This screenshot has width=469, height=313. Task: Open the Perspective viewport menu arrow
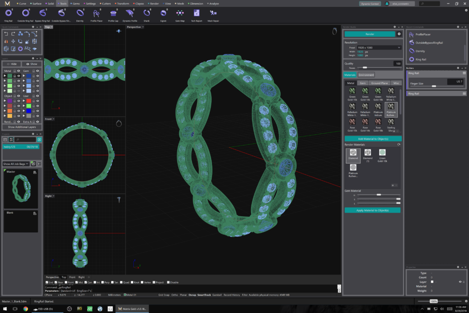pyautogui.click(x=143, y=27)
